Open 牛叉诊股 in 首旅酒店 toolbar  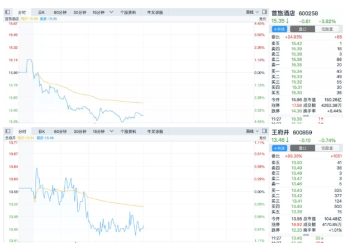click(x=155, y=12)
